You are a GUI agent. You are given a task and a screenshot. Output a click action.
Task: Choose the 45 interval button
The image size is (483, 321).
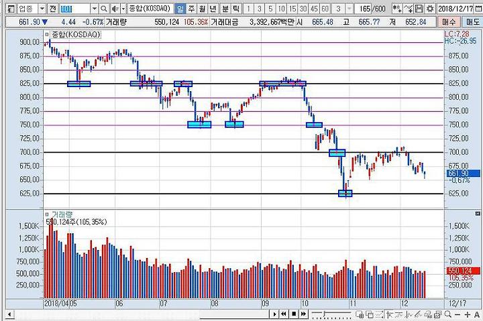(314, 9)
